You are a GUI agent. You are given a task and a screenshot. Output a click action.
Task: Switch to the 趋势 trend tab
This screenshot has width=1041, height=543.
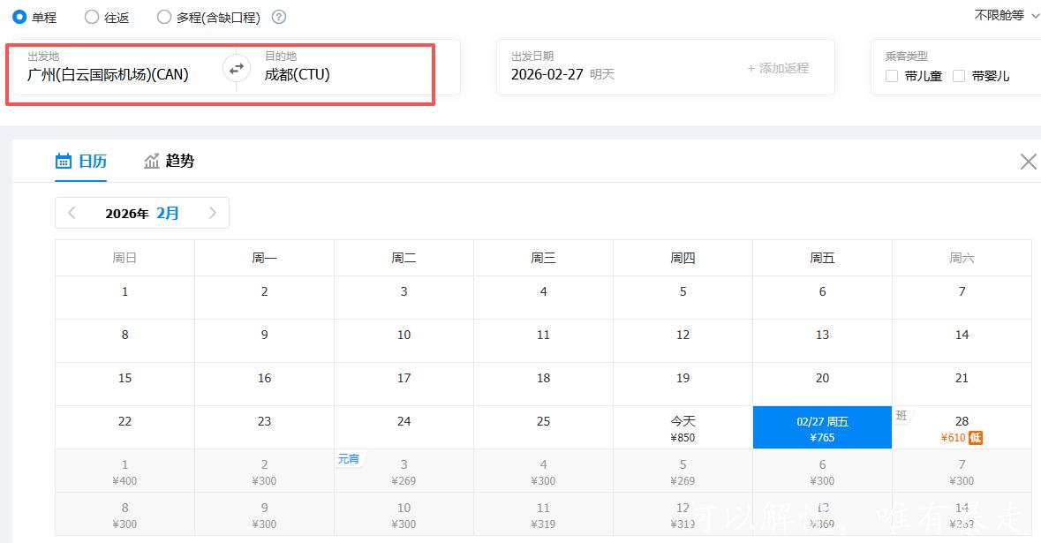click(169, 161)
